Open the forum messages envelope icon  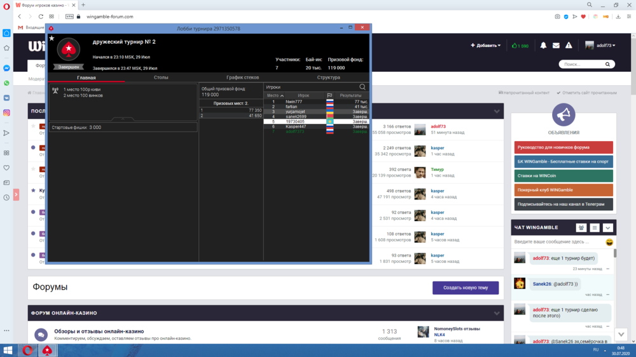[556, 46]
